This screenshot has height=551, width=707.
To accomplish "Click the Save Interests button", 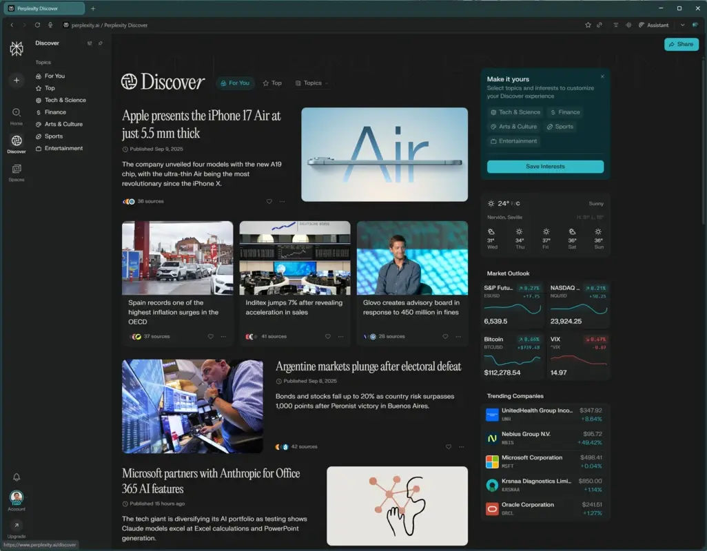I will [545, 166].
